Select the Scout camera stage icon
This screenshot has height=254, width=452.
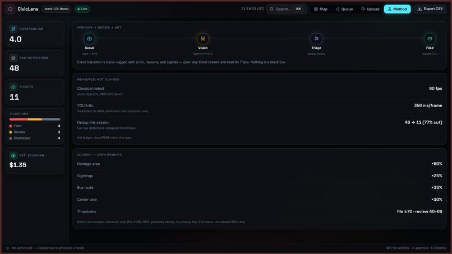pyautogui.click(x=89, y=39)
